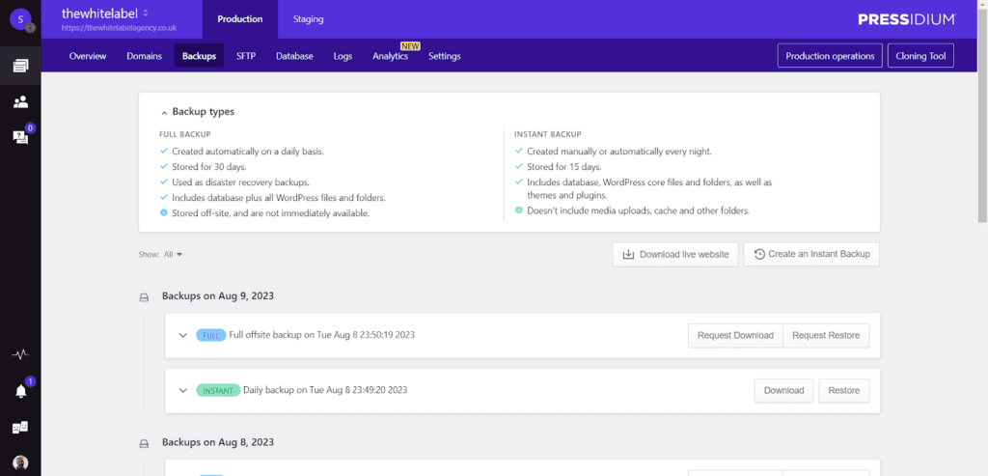
Task: Click Request Restore for full backup
Action: [x=826, y=335]
